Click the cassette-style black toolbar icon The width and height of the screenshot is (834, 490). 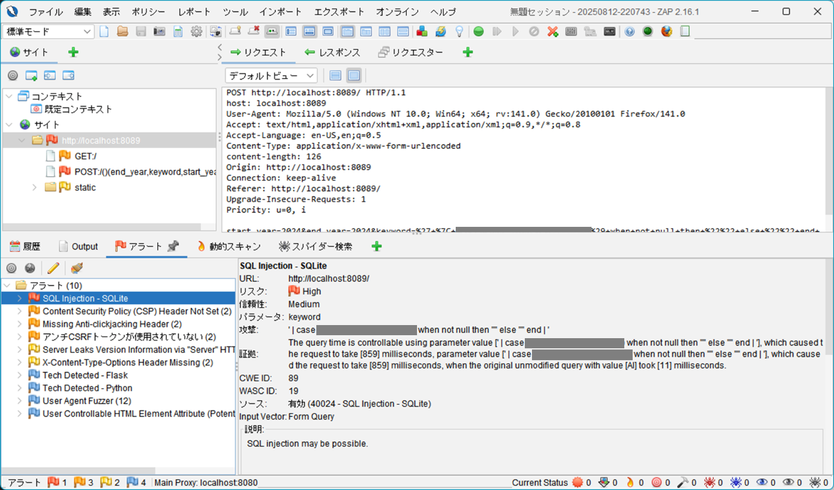point(609,32)
